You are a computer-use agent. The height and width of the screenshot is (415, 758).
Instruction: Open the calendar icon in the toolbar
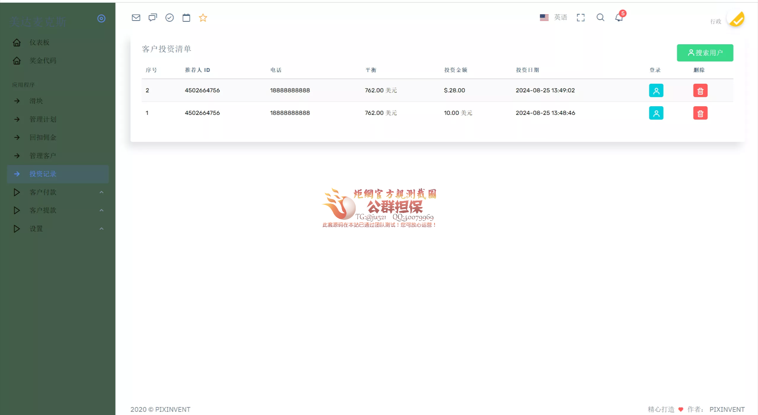tap(186, 18)
